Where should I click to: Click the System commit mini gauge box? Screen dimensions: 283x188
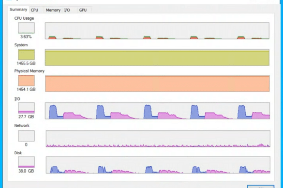[26, 54]
